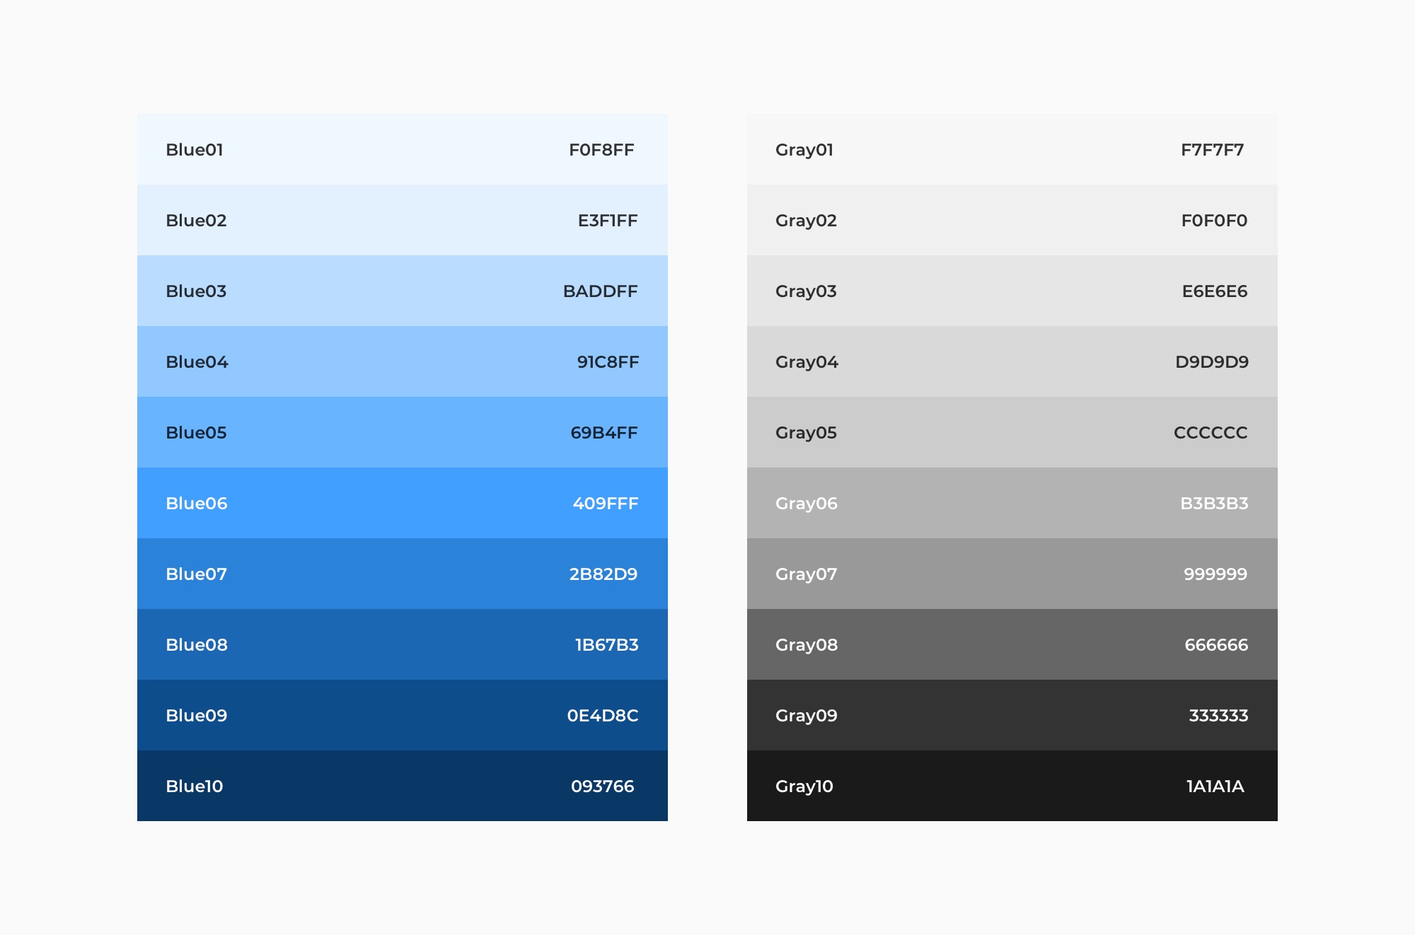Select the 1A1A1A hex label
The width and height of the screenshot is (1415, 935).
click(1215, 786)
